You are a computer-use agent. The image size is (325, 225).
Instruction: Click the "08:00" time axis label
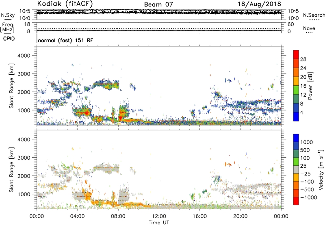(x=118, y=216)
